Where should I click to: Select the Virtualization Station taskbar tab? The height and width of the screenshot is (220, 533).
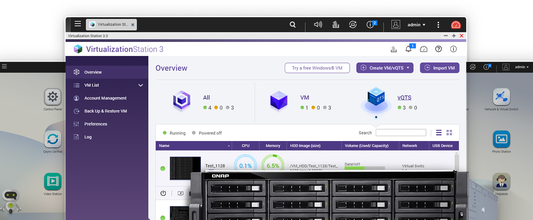pyautogui.click(x=111, y=25)
